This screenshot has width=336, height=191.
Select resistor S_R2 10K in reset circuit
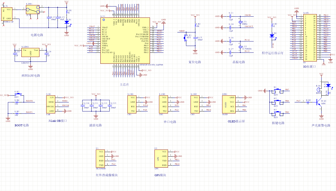pyautogui.click(x=195, y=25)
